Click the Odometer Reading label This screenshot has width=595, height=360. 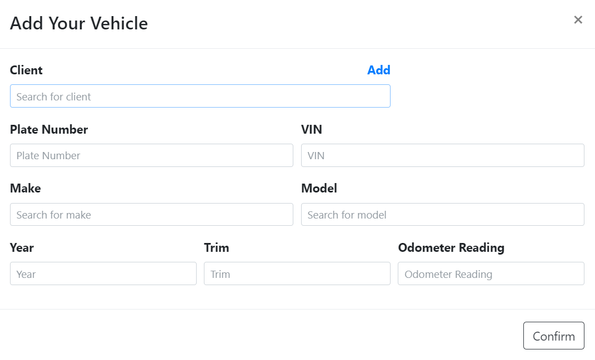(451, 248)
